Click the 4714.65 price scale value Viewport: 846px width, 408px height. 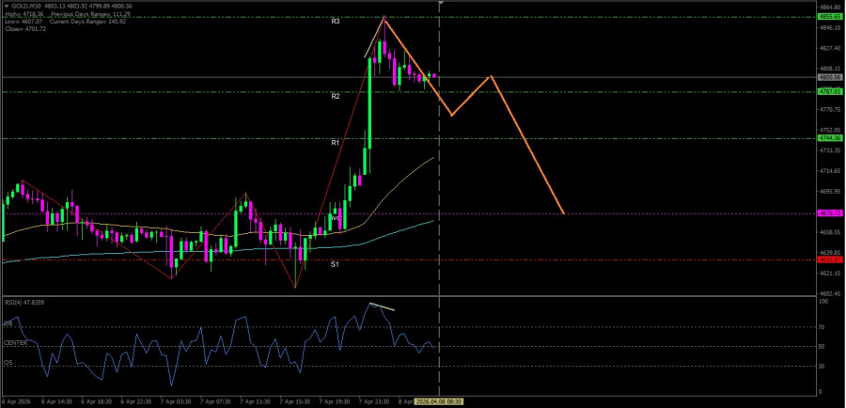pos(829,171)
